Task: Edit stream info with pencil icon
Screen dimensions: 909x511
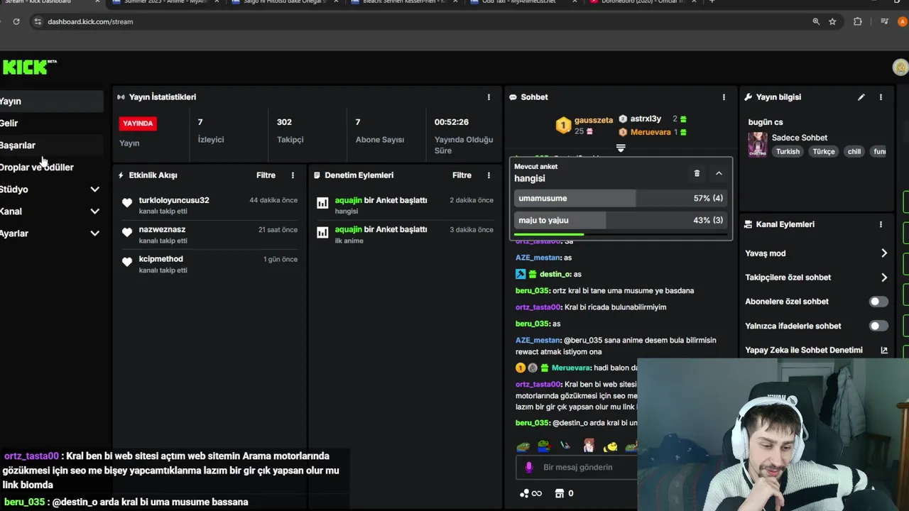Action: [x=861, y=97]
